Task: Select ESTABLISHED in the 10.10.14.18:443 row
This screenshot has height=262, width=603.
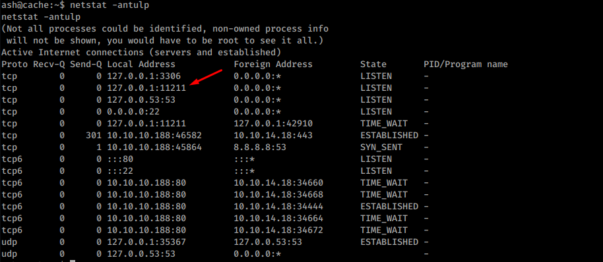Action: tap(389, 136)
